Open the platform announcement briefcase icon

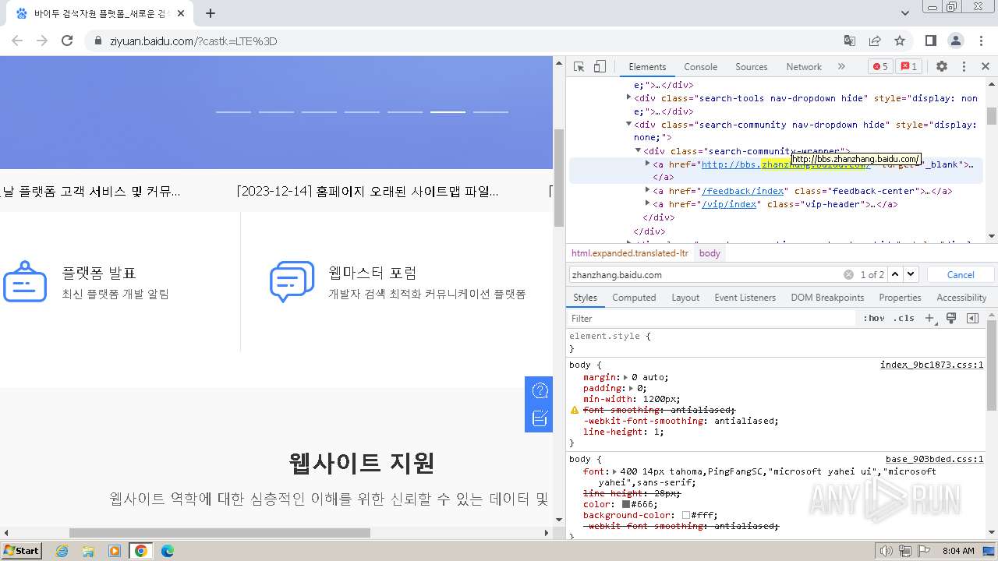[x=25, y=282]
